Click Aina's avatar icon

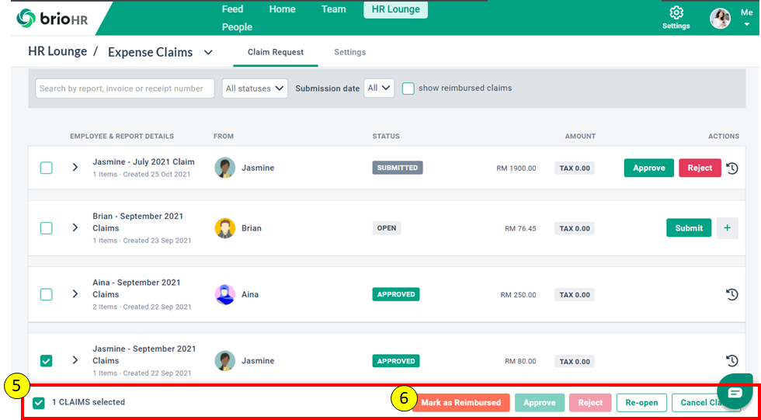pos(224,294)
